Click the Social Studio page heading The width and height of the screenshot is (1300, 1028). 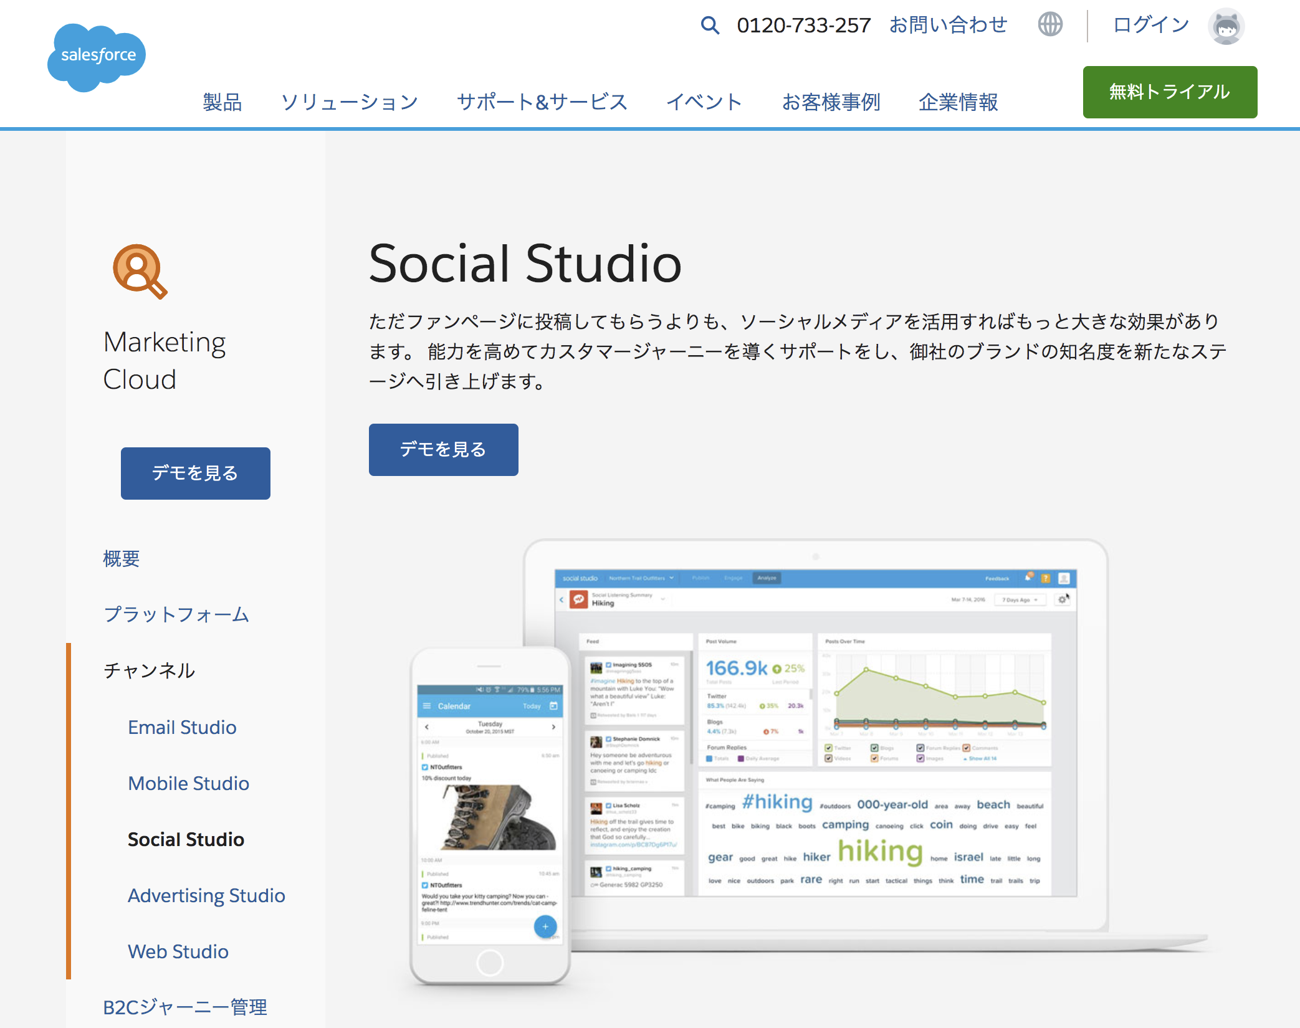(x=525, y=264)
